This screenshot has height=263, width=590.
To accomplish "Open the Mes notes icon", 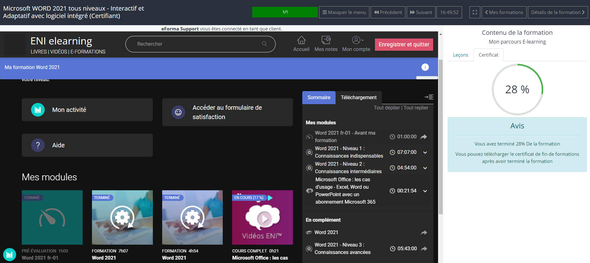I will [x=326, y=40].
